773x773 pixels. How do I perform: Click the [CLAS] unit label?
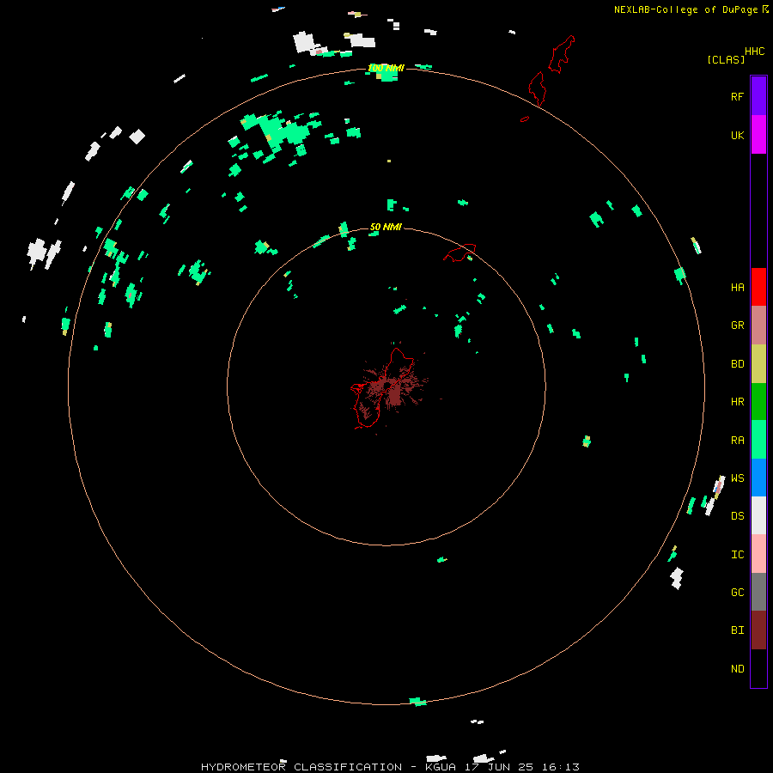click(726, 59)
